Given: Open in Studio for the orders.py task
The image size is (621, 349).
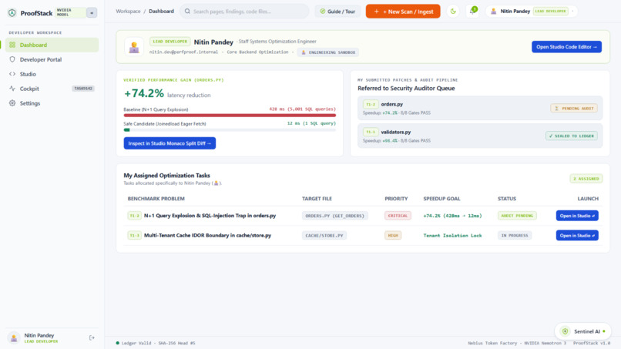Looking at the screenshot, I should 577,216.
